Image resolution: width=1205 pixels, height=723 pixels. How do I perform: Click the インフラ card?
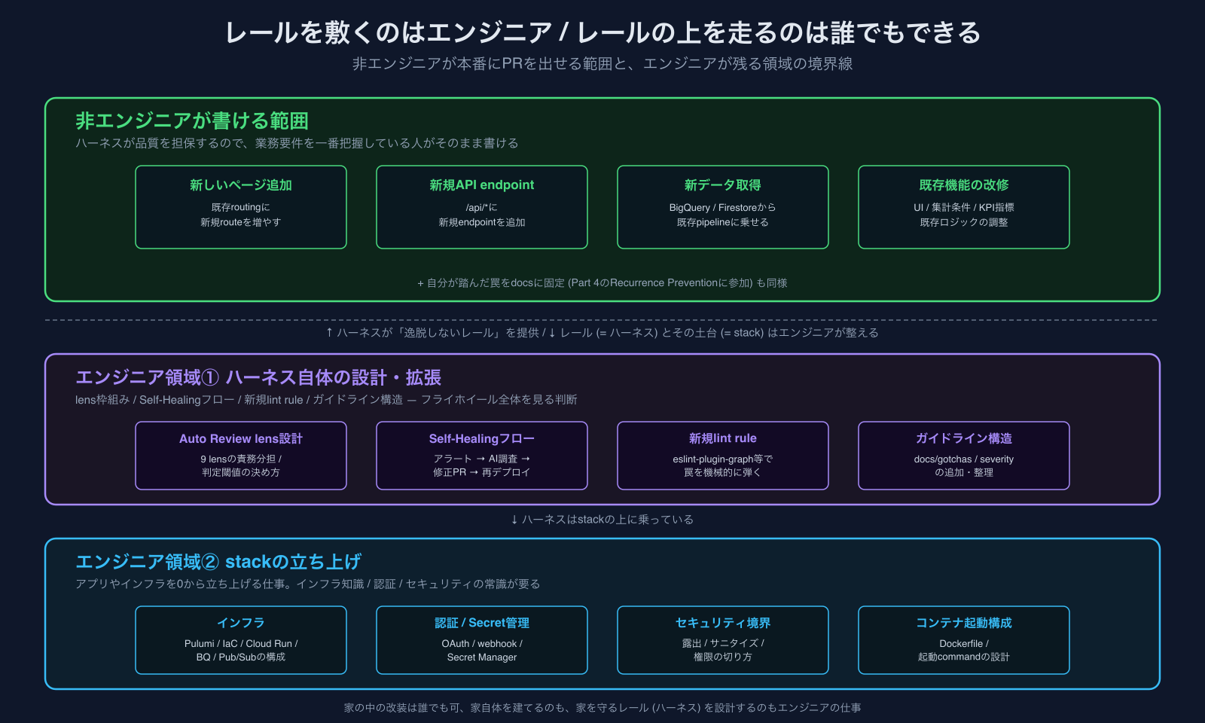(x=241, y=640)
